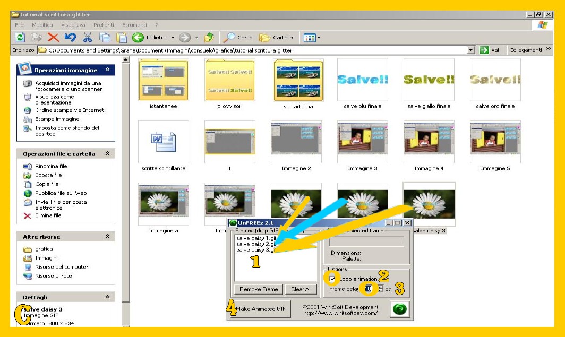Image resolution: width=565 pixels, height=337 pixels.
Task: Click Rinomina file in the task pane
Action: 51,166
